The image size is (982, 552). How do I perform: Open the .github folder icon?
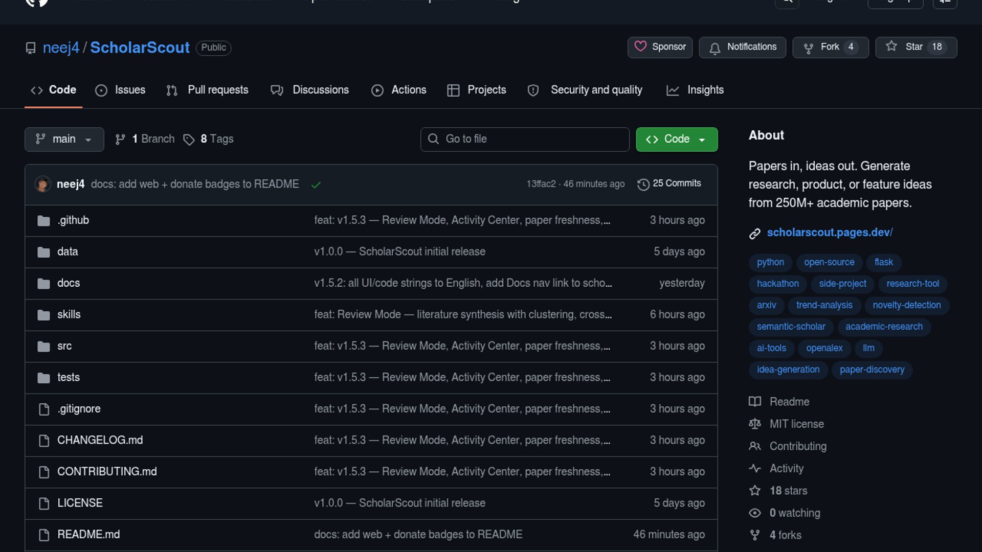point(43,221)
